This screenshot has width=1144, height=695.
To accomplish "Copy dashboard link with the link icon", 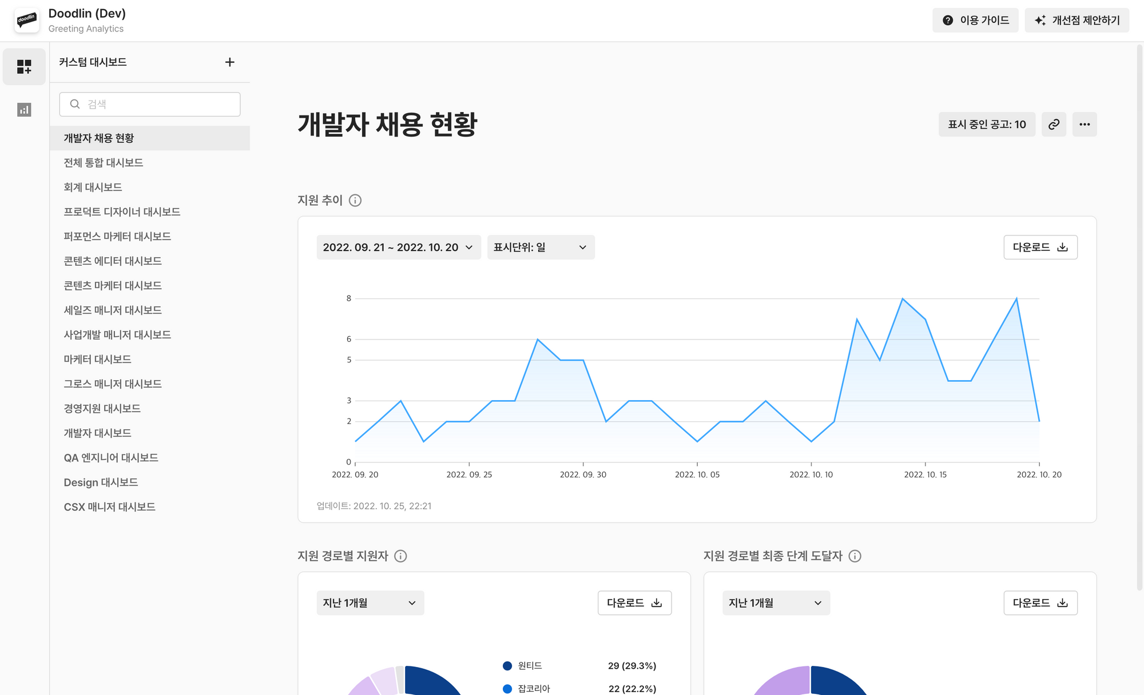I will [x=1054, y=125].
